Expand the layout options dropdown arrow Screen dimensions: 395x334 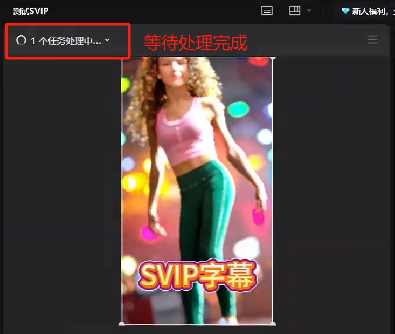point(309,11)
